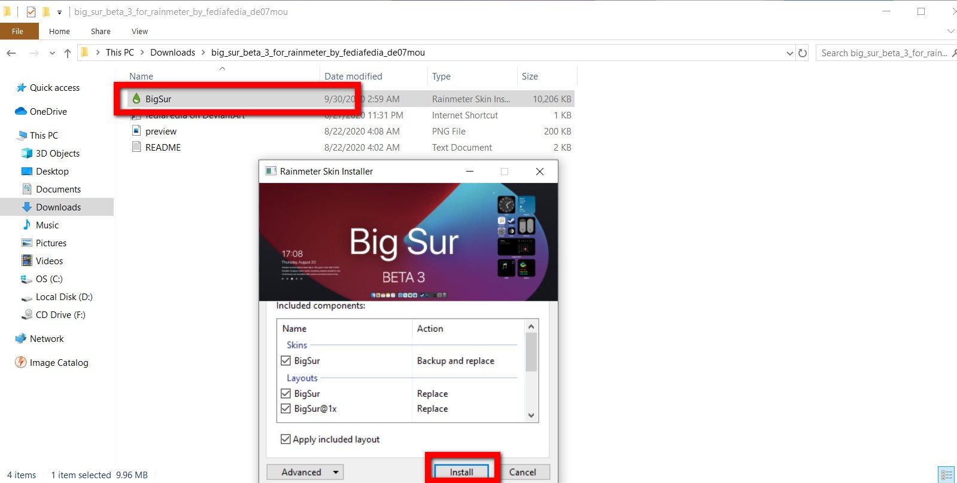This screenshot has width=957, height=483.
Task: Click Downloads in the address breadcrumb
Action: pos(172,53)
